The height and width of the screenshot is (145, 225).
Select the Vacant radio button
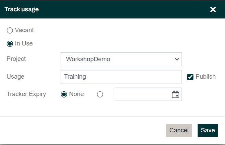click(10, 30)
